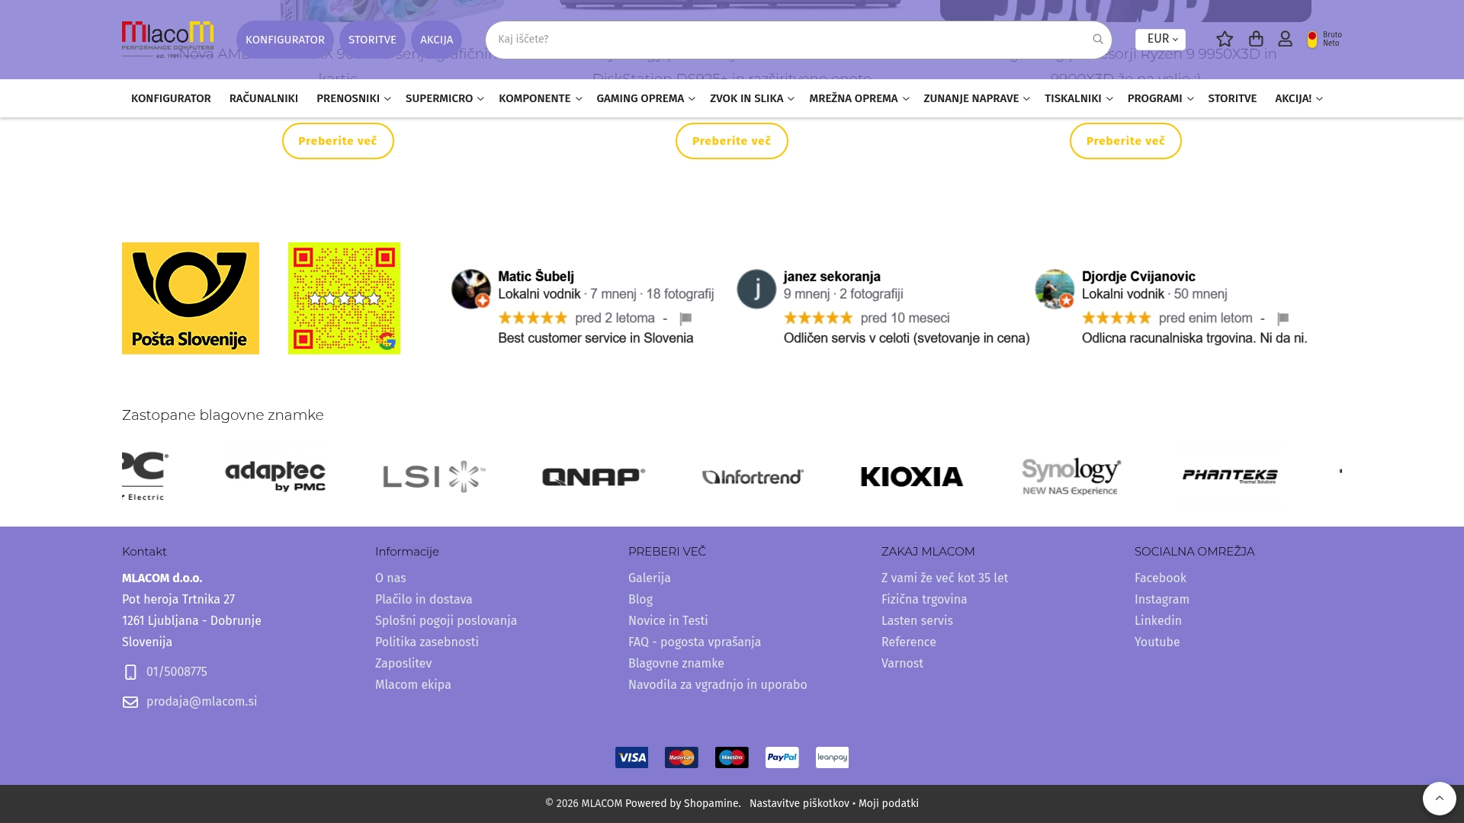Click the Kaj iščete search field
Viewport: 1464px width, 823px height.
click(x=762, y=39)
